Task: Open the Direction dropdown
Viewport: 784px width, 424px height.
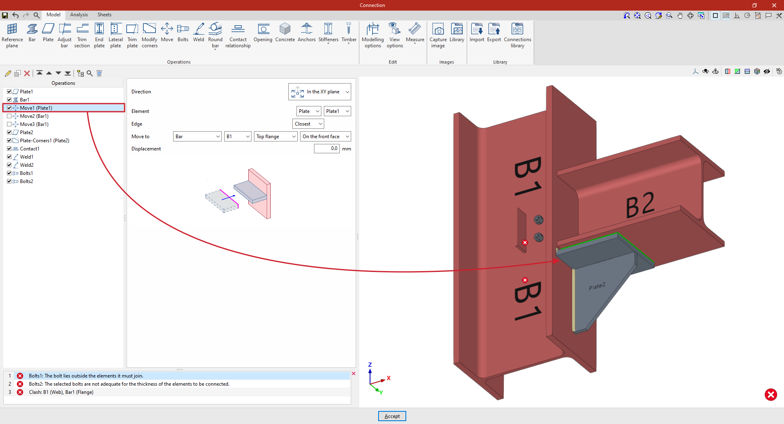Action: click(320, 92)
